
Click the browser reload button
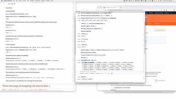tap(103, 10)
